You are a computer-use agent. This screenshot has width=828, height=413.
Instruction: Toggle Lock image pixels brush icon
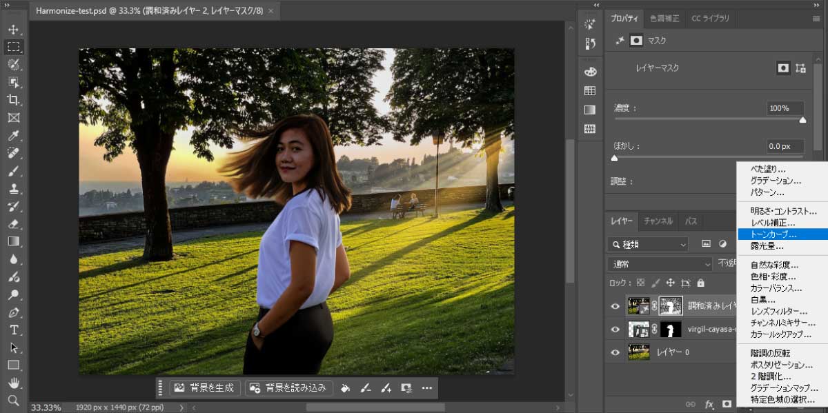point(655,283)
